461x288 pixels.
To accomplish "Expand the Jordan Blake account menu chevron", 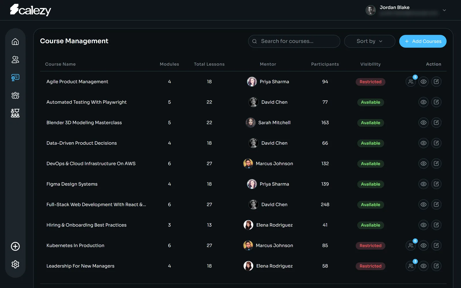I will point(444,10).
